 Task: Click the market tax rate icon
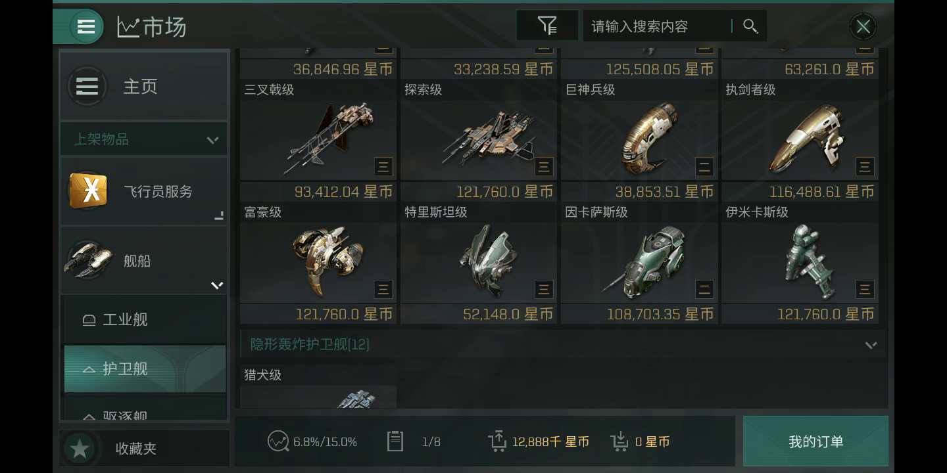tap(278, 441)
